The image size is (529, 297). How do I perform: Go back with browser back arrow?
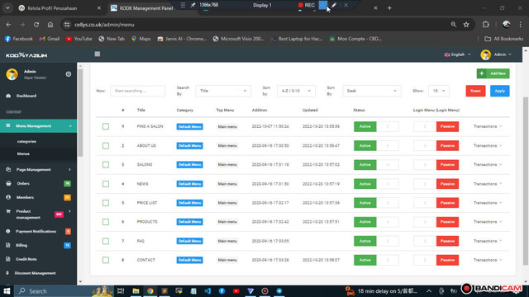(x=8, y=25)
